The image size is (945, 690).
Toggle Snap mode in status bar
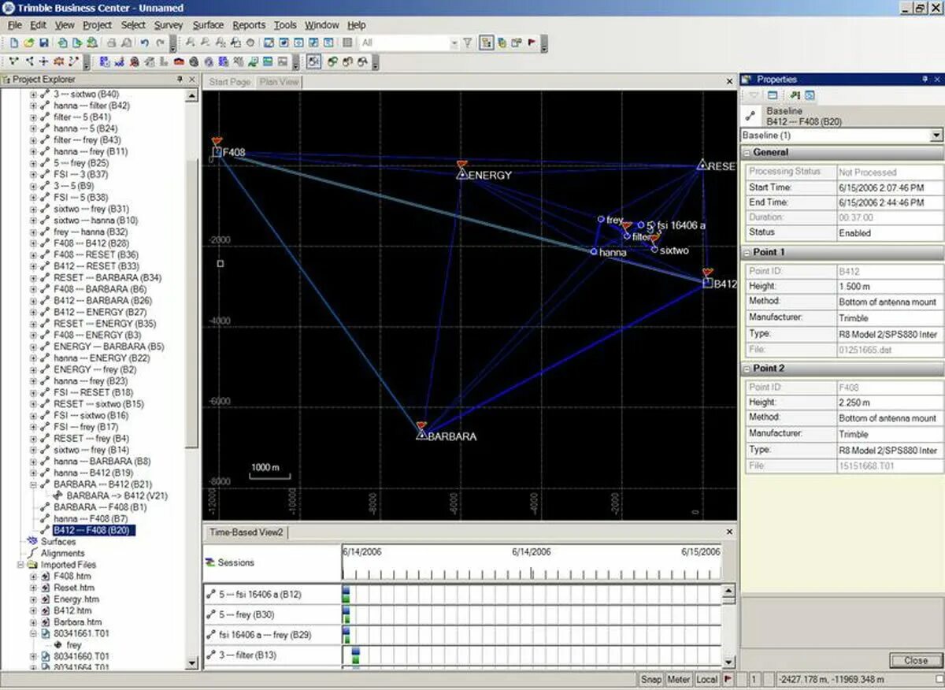pos(651,679)
